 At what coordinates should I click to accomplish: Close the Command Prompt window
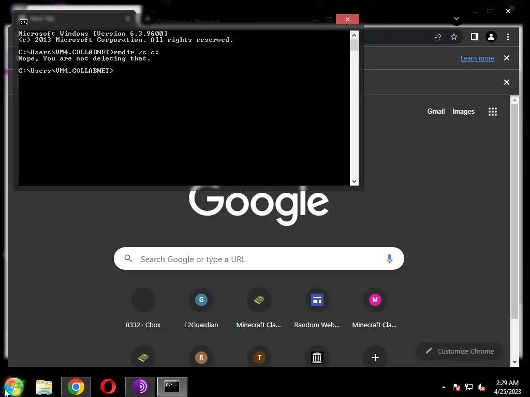(x=347, y=19)
